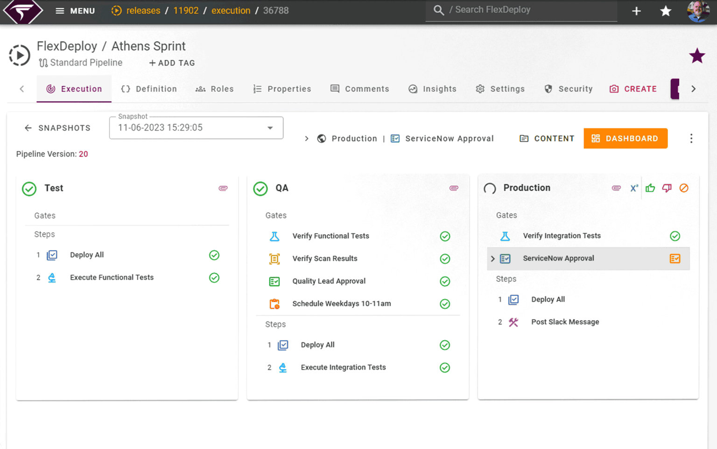Switch to the Execution tab
Viewport: 717px width, 449px height.
pos(74,89)
